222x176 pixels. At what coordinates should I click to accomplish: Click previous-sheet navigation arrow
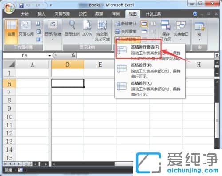click(10, 164)
